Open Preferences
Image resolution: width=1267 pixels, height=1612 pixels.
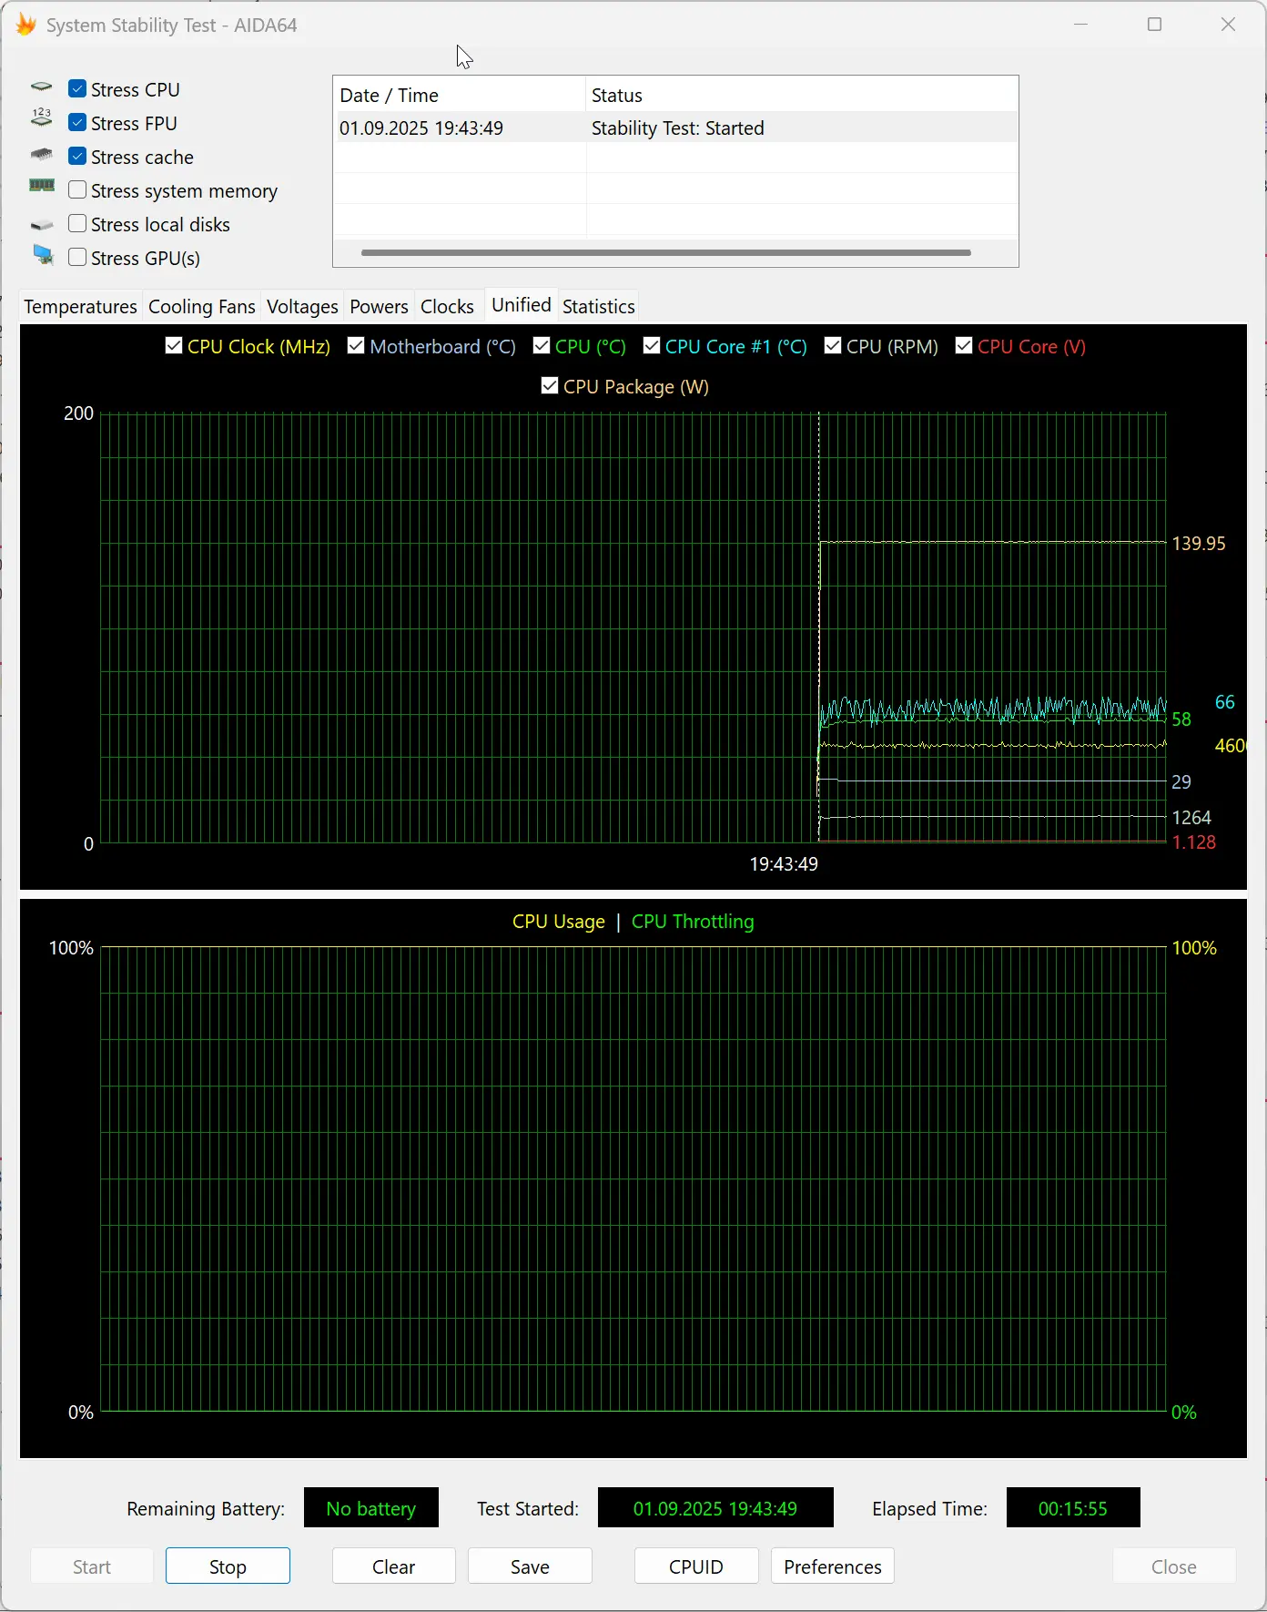[x=833, y=1566]
